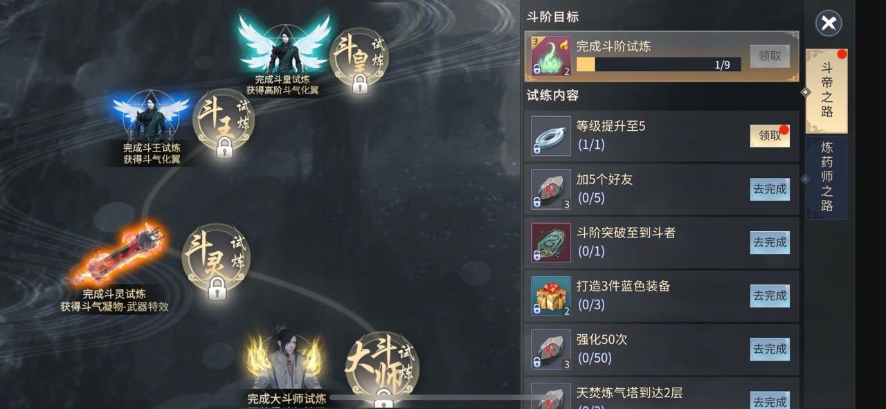Click 去完成 for 斗阶突破至到斗者

pyautogui.click(x=770, y=242)
